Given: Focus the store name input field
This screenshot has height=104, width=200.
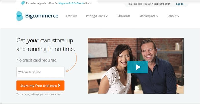Looking at the screenshot, I should (x=41, y=72).
